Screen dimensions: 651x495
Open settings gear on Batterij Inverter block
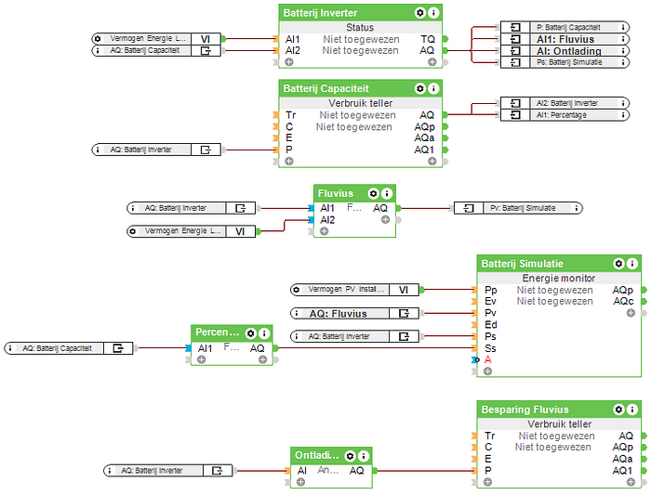(420, 12)
